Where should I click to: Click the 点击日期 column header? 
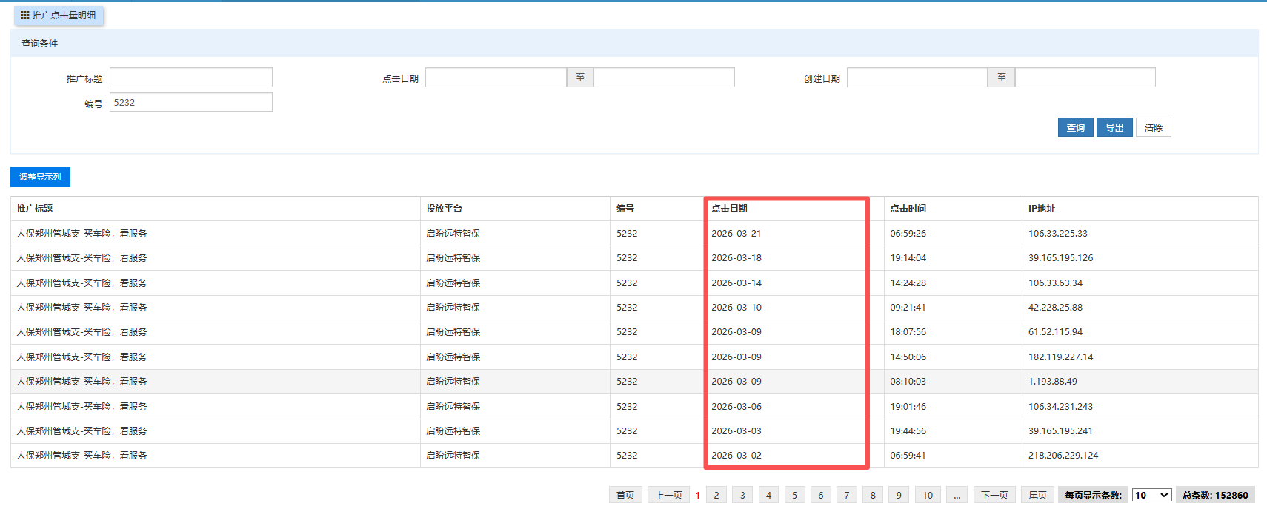tap(729, 209)
